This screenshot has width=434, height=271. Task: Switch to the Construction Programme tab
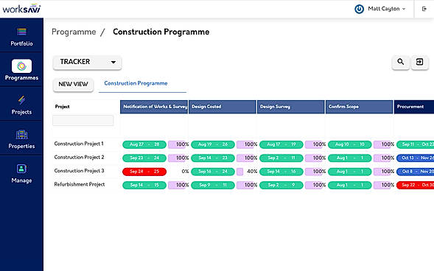[136, 83]
